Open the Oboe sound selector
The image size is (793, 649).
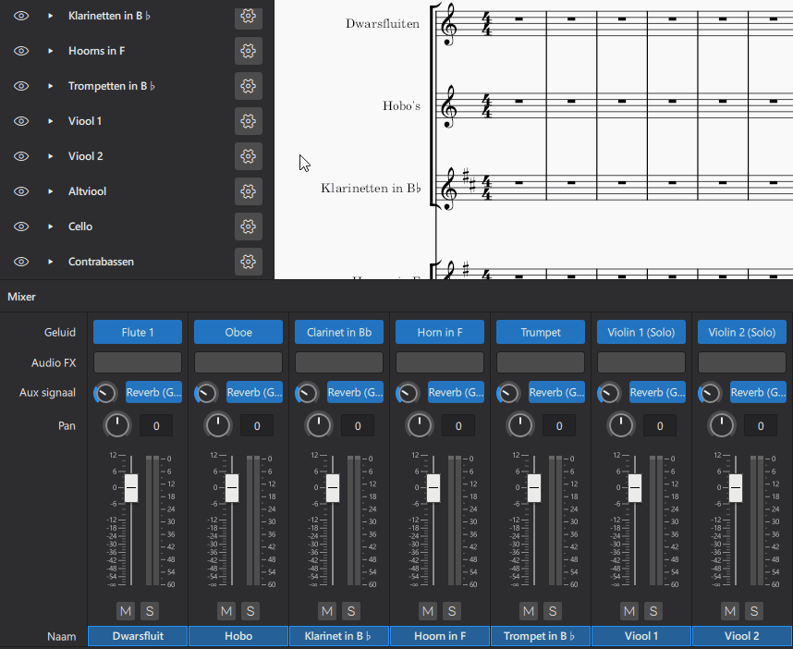(238, 332)
